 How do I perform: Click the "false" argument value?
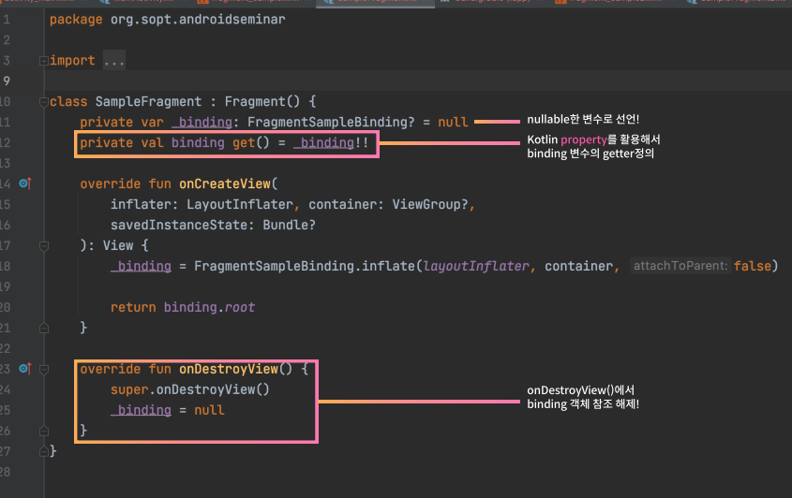point(753,266)
